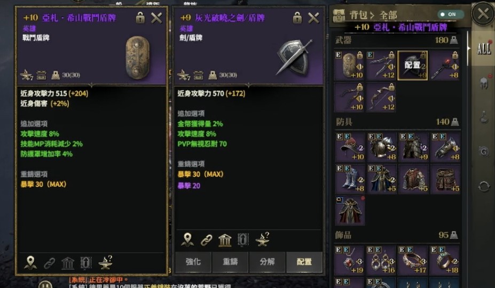Open the bank building icon in right item panel

[225, 241]
